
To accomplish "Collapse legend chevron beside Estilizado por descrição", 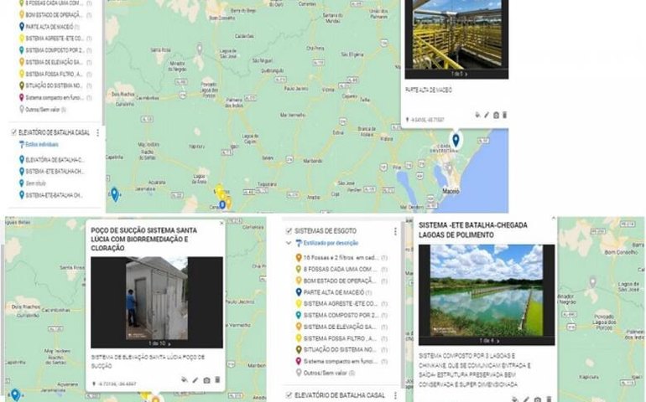I will (289, 243).
